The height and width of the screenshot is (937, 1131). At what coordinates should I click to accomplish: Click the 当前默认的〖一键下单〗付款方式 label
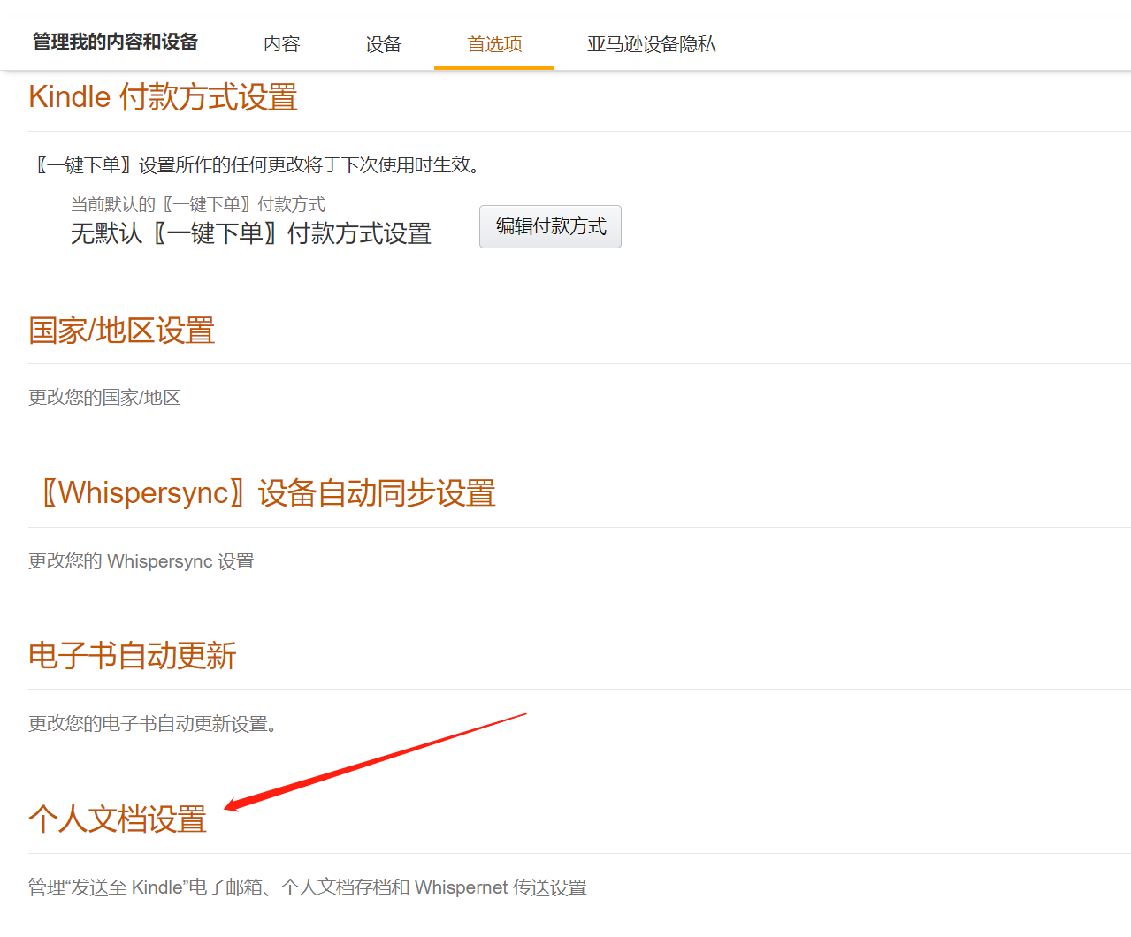pos(198,204)
